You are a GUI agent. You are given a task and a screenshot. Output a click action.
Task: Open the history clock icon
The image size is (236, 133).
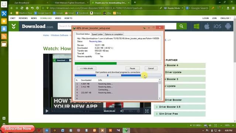pos(38,8)
